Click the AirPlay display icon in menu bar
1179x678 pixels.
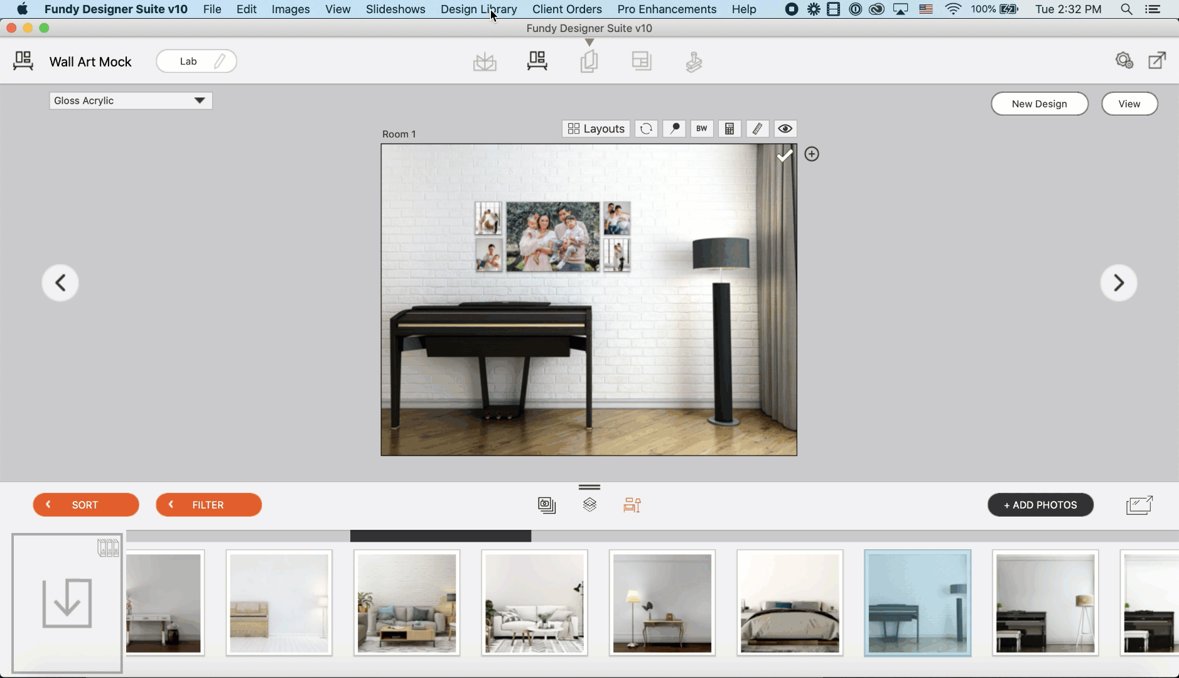901,9
